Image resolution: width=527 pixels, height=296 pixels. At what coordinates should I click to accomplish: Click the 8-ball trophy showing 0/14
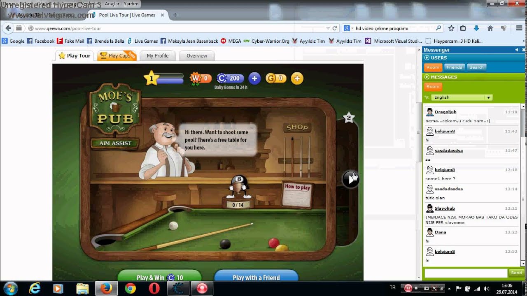click(238, 192)
